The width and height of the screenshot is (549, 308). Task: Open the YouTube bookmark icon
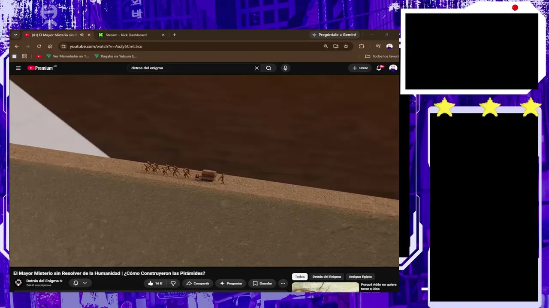[39, 56]
